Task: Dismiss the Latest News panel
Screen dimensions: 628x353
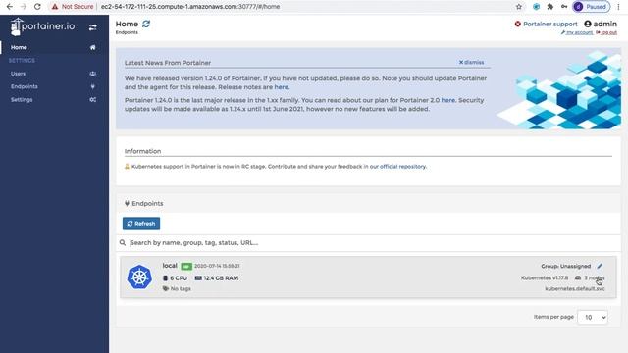Action: coord(471,62)
